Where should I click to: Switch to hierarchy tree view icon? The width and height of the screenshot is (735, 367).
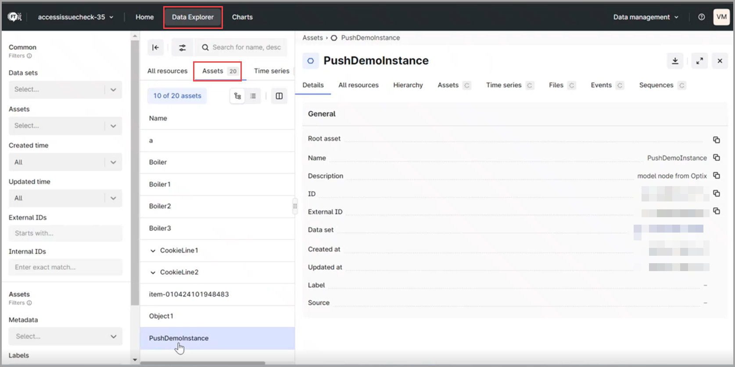(237, 96)
